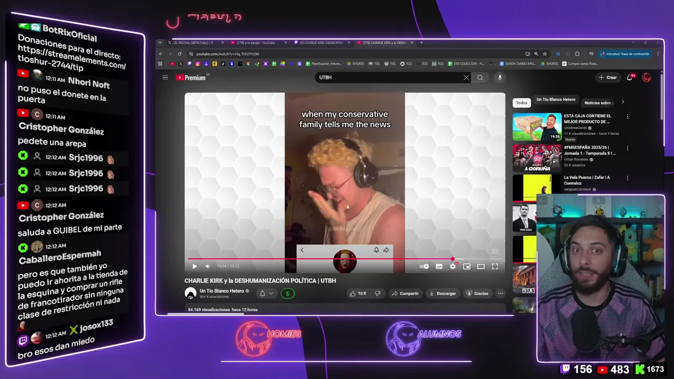674x379 pixels.
Task: Like the video (10 K)
Action: click(358, 293)
